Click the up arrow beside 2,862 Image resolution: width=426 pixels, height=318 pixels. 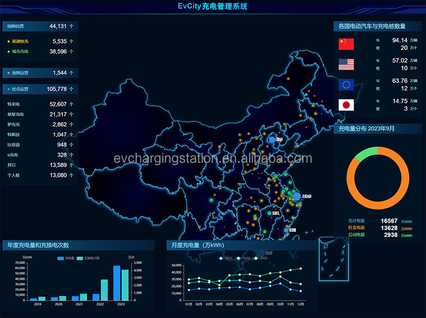[71, 125]
